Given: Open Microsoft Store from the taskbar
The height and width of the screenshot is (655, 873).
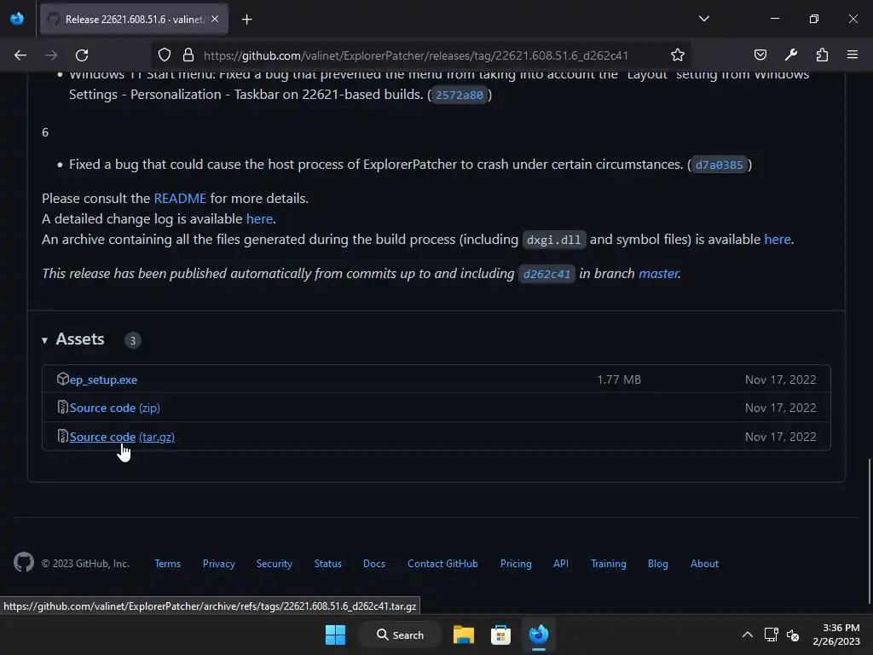Looking at the screenshot, I should [x=500, y=635].
